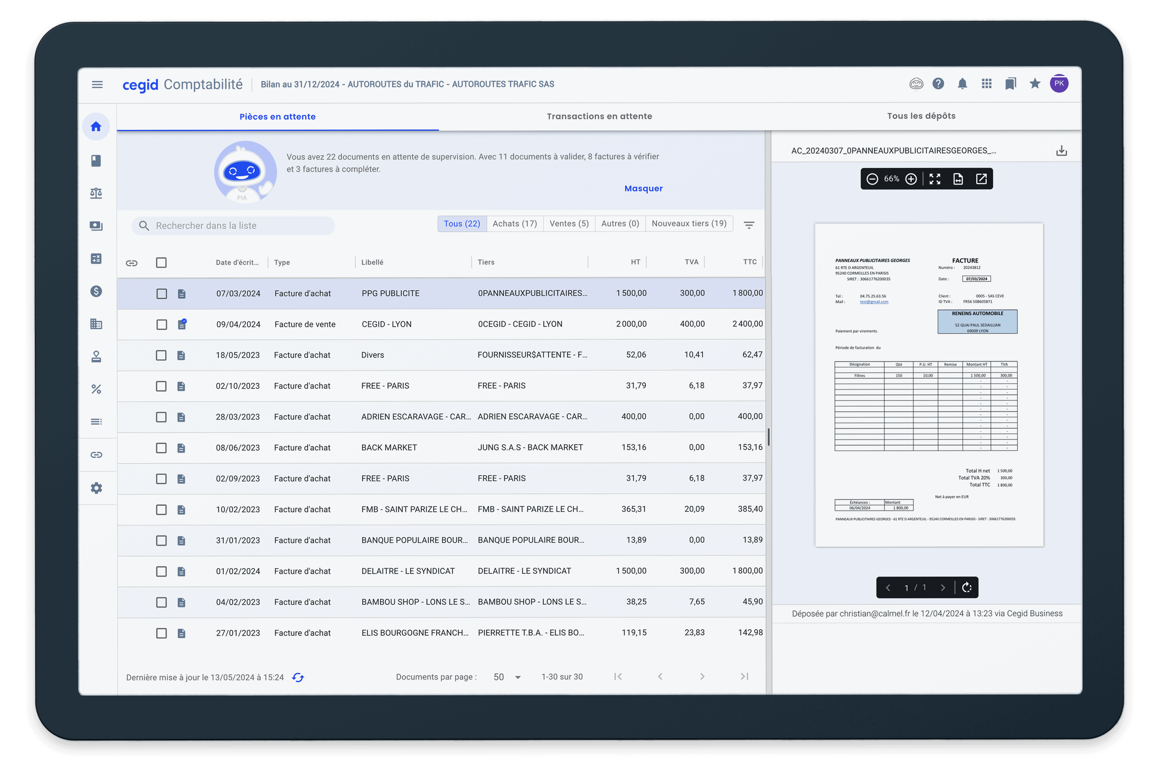Open the filter list icon

749,225
